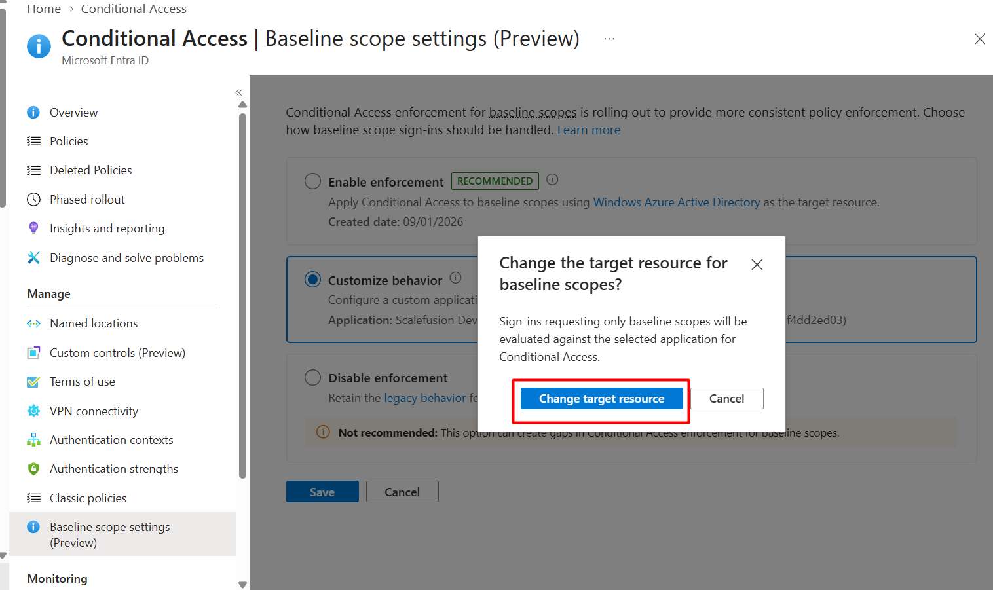The height and width of the screenshot is (590, 993).
Task: Open the ellipsis more options menu
Action: [x=609, y=39]
